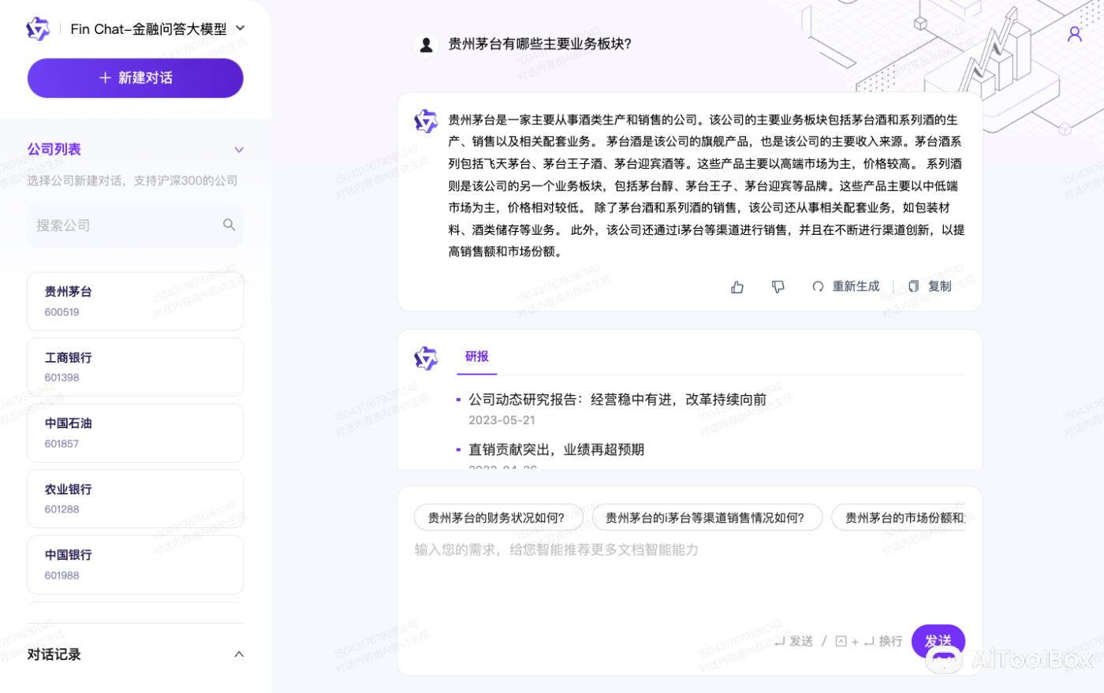Screen dimensions: 1104x693
Task: Select 贵州茅台 from the company list
Action: coord(135,300)
